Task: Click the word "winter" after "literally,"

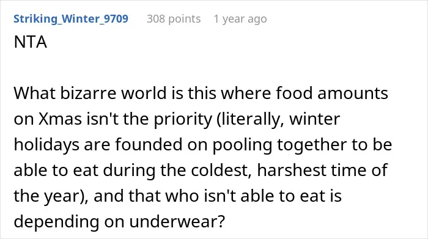Action: 314,119
